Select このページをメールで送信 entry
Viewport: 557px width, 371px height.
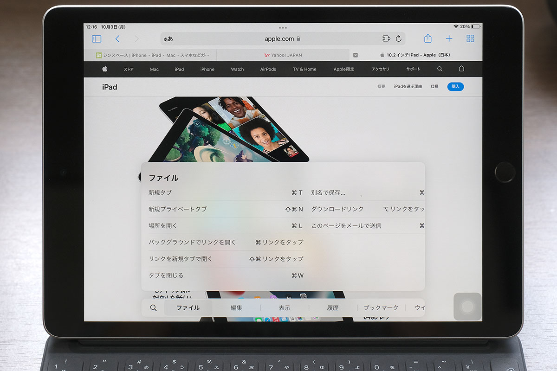(368, 226)
